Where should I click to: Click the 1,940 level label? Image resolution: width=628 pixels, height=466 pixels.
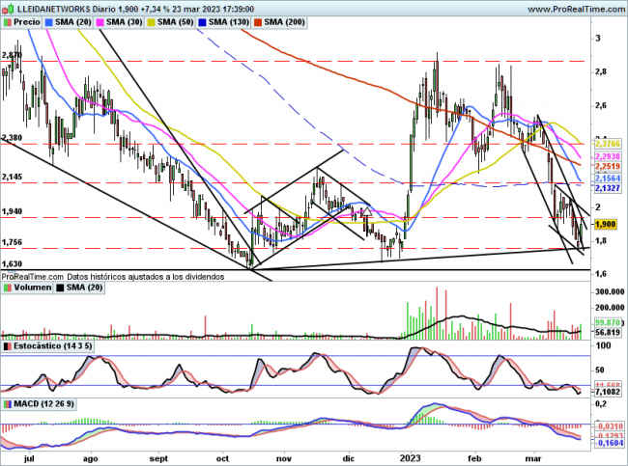click(x=12, y=211)
